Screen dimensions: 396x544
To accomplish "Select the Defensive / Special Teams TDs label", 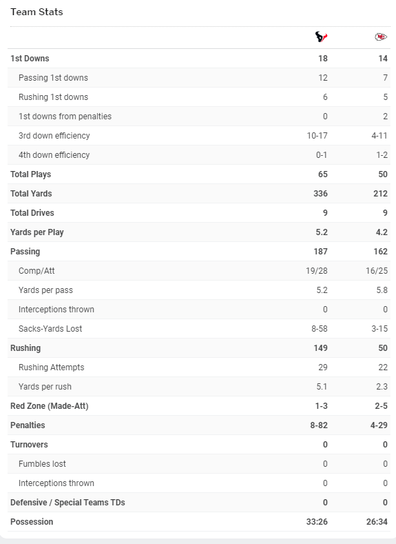I will tap(67, 503).
